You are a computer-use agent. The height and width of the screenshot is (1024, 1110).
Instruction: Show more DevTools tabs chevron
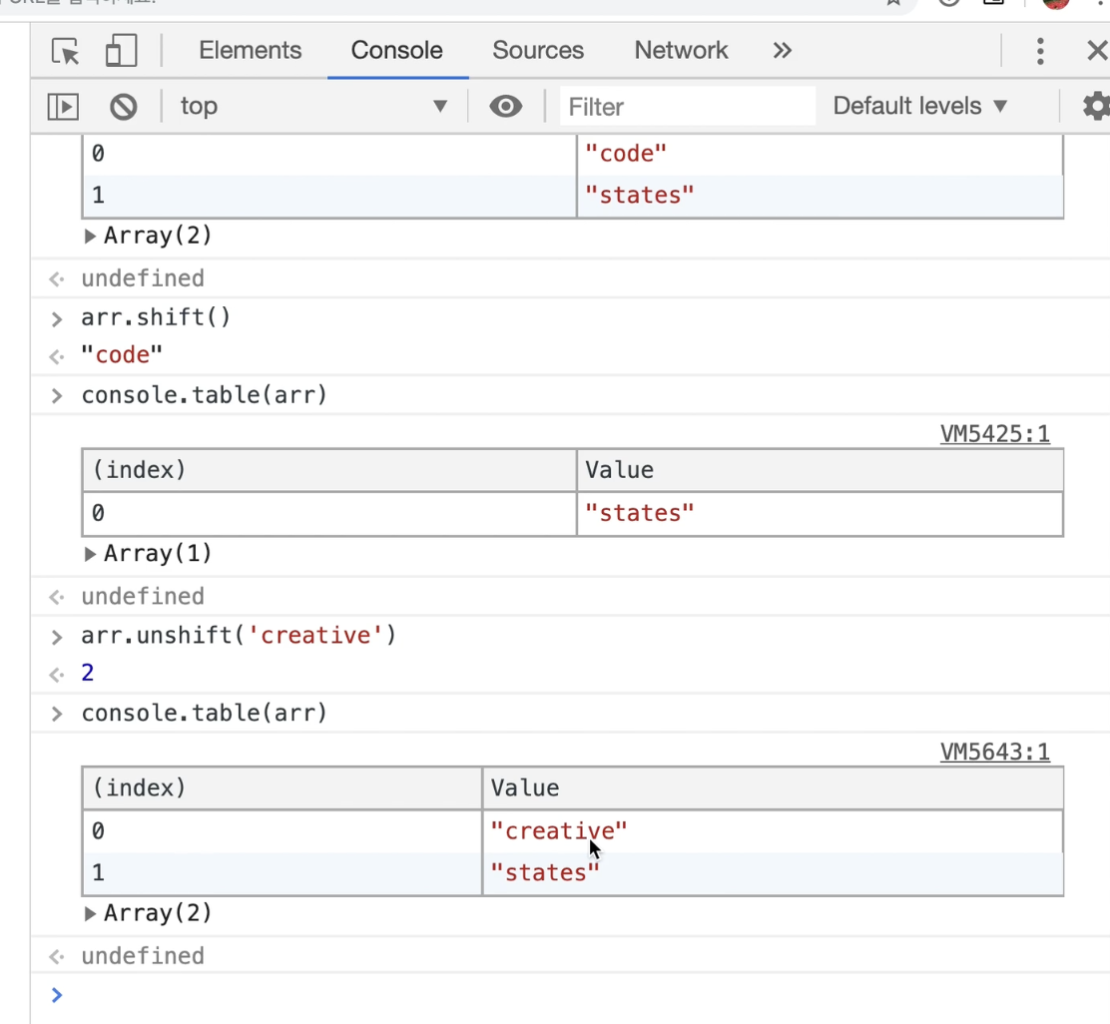coord(782,50)
